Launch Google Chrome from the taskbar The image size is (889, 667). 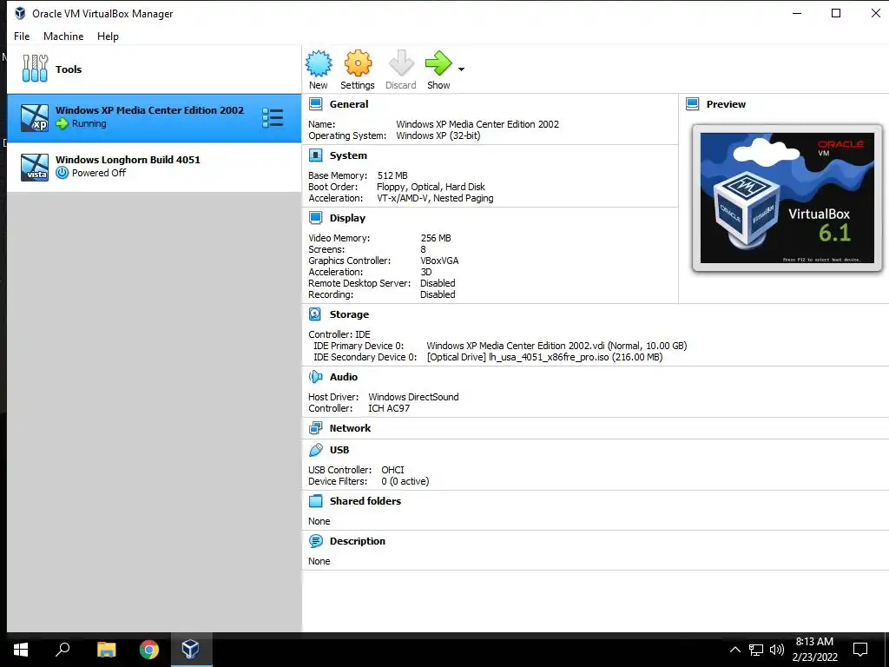click(149, 650)
